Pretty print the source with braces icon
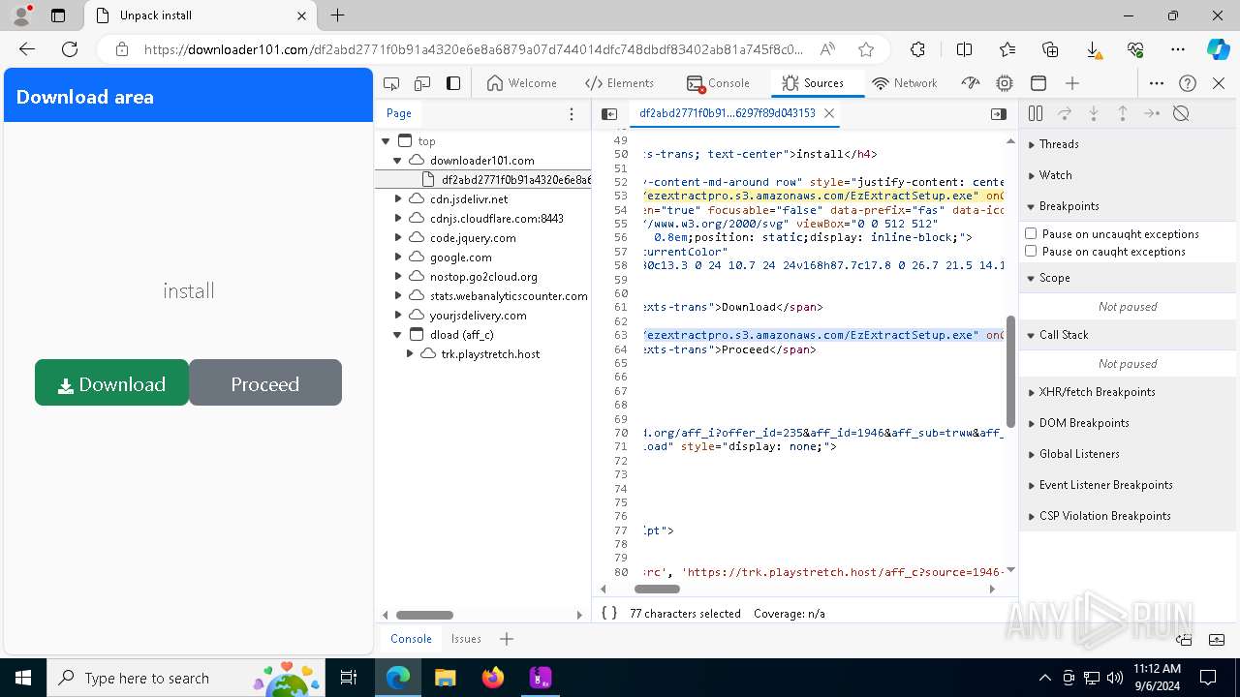Screen dimensions: 1240x697 click(x=609, y=614)
